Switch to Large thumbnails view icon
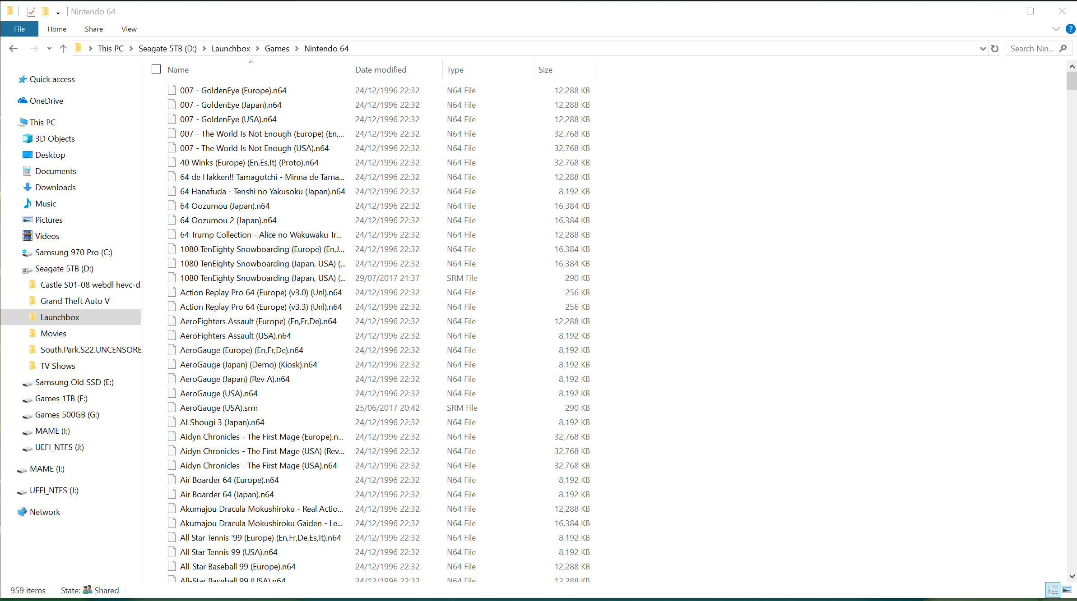The height and width of the screenshot is (601, 1077). [1067, 590]
